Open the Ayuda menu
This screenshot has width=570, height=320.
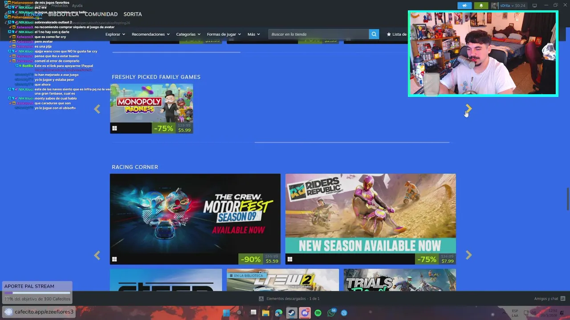coord(77,6)
